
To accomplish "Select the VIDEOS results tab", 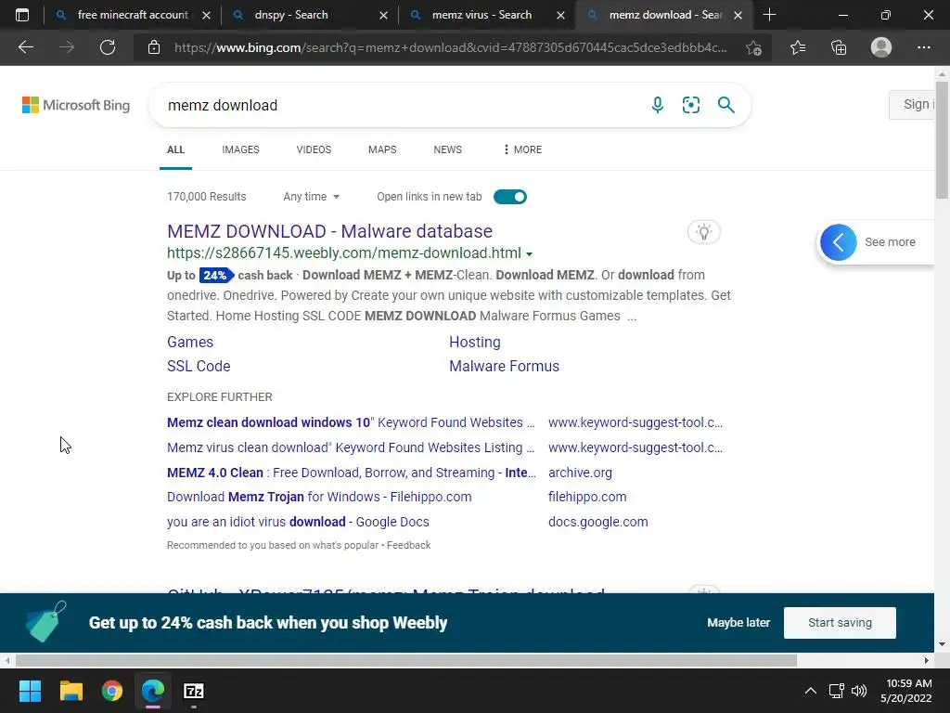I will (x=314, y=149).
